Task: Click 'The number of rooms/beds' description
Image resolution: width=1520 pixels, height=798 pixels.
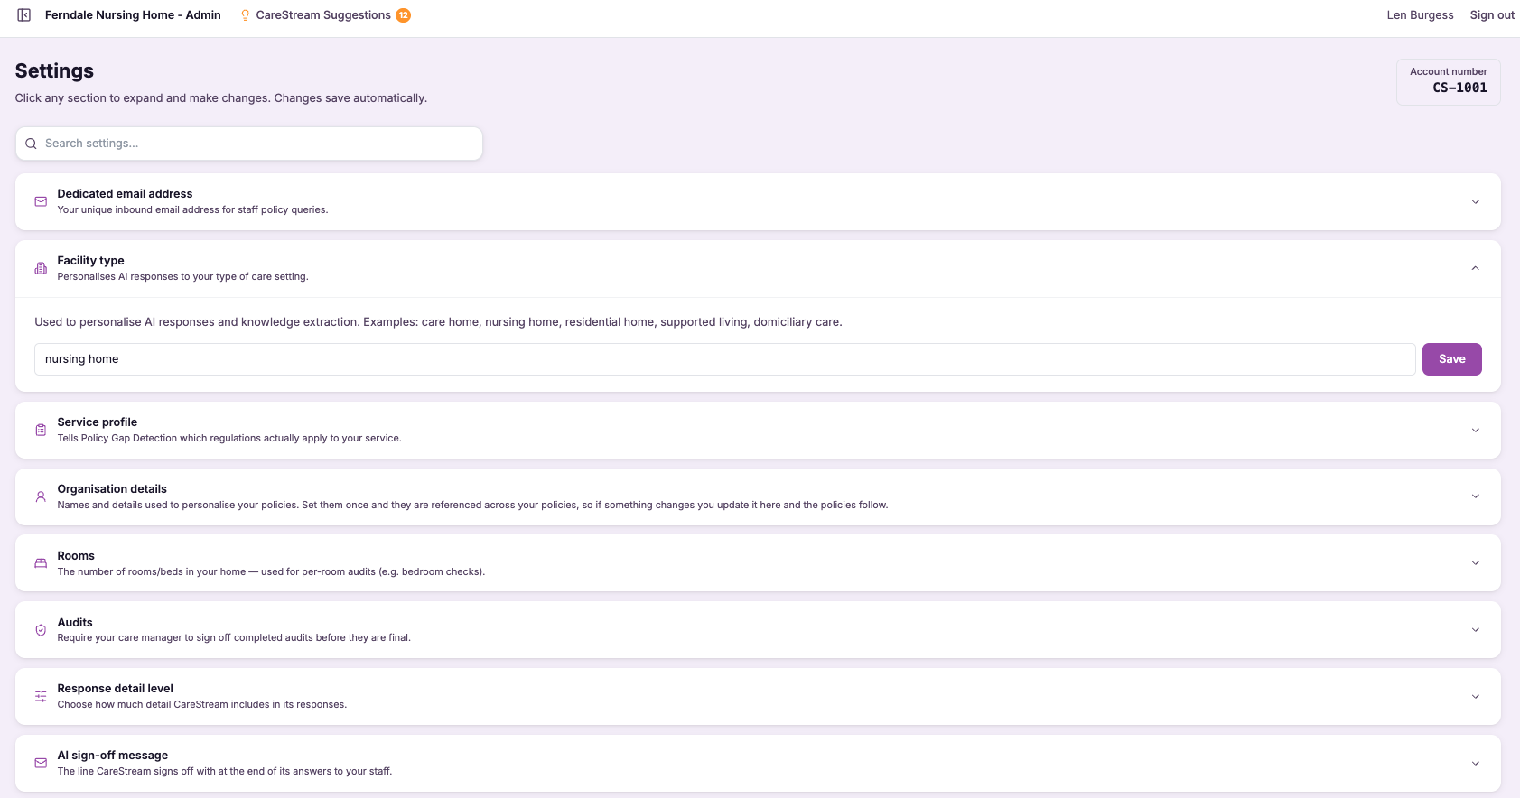Action: pos(271,571)
